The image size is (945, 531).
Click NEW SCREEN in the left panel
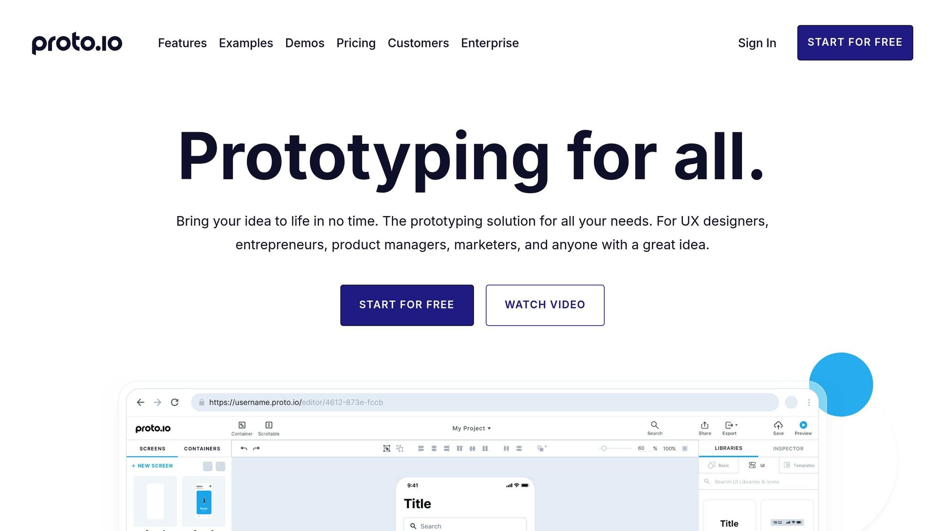click(x=152, y=466)
